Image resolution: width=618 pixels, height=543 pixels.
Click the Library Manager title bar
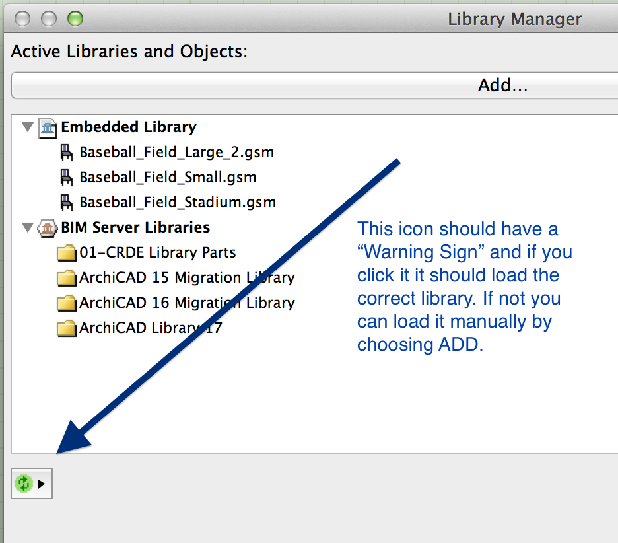click(x=514, y=18)
